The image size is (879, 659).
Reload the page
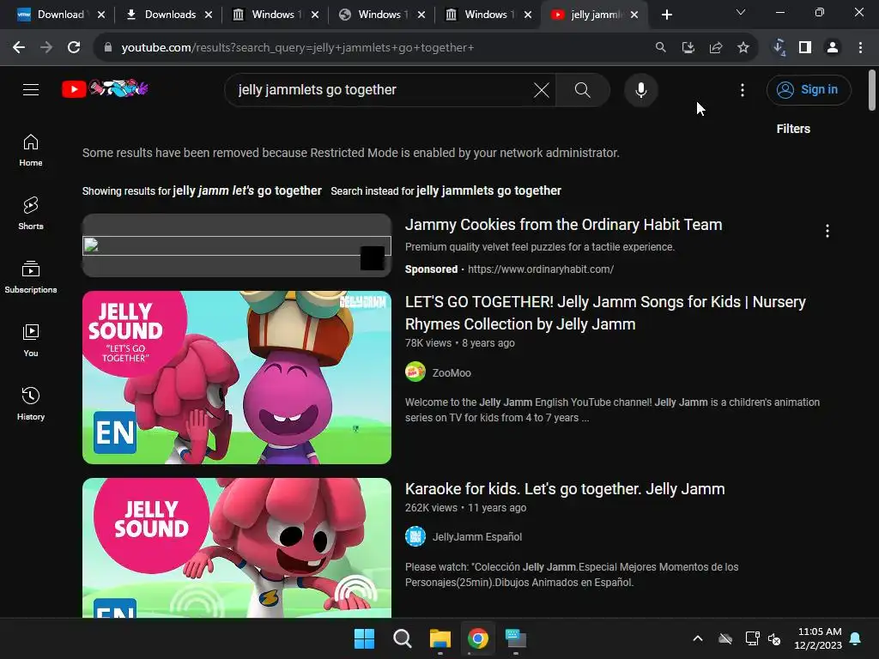(74, 48)
